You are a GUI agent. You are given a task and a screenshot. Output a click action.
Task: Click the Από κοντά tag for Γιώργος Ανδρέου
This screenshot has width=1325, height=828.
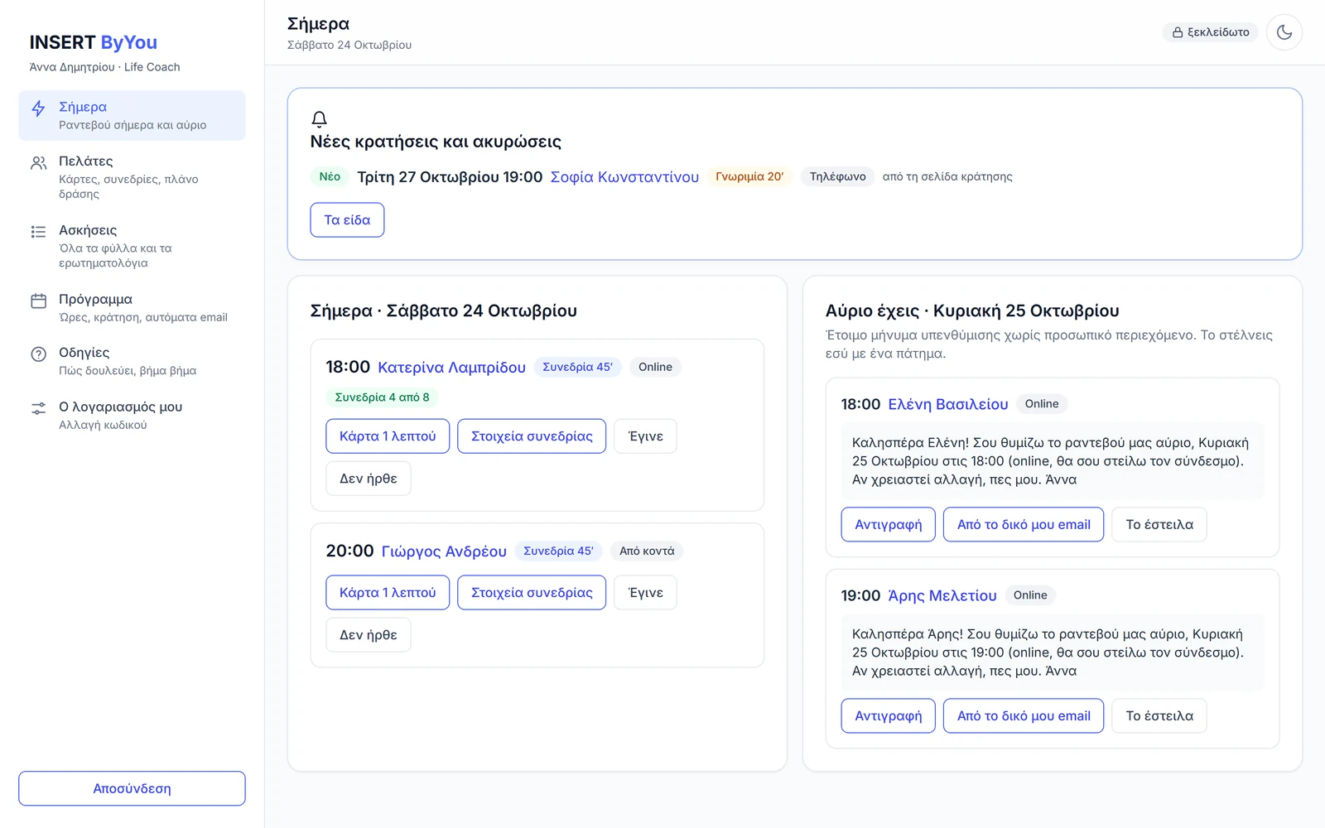click(647, 551)
